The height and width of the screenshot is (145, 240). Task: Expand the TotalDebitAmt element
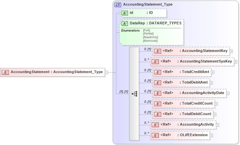(211, 83)
